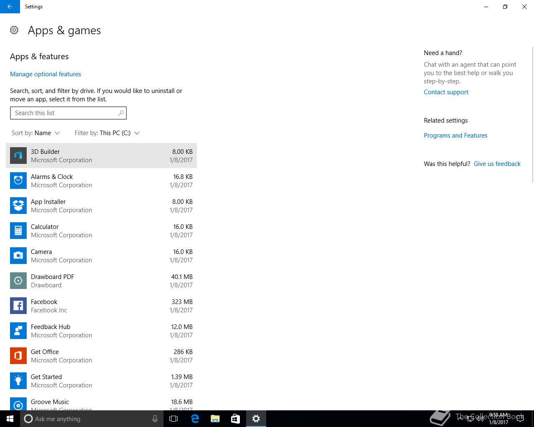This screenshot has height=427, width=534.
Task: Open File Explorer from the taskbar
Action: pos(215,419)
